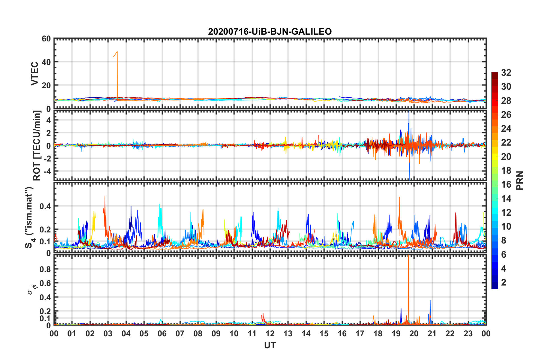The width and height of the screenshot is (540, 361).
Task: Click the S4 tick label 0.4
Action: [45, 206]
